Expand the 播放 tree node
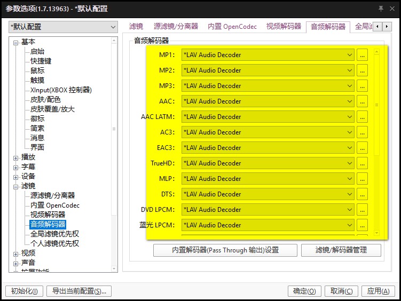The height and width of the screenshot is (301, 401). 16,158
